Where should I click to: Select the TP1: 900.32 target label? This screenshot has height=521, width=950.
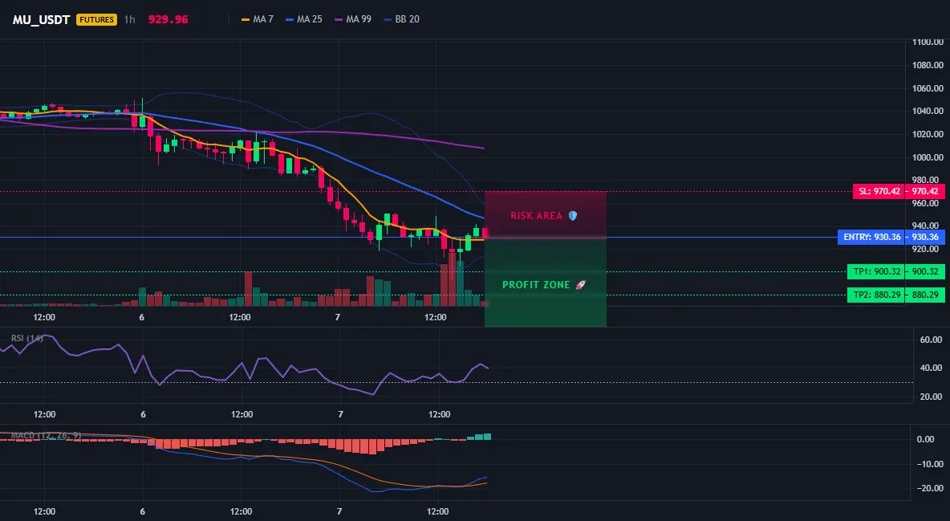876,271
